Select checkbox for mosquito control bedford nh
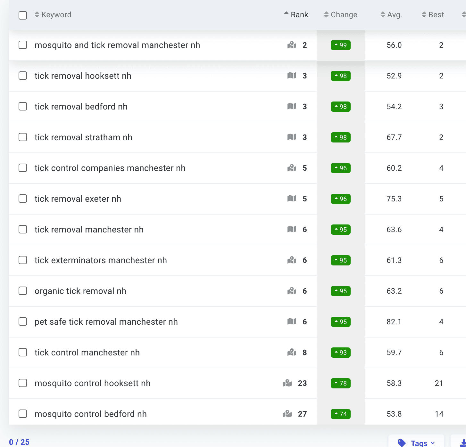This screenshot has width=466, height=447. pos(23,414)
